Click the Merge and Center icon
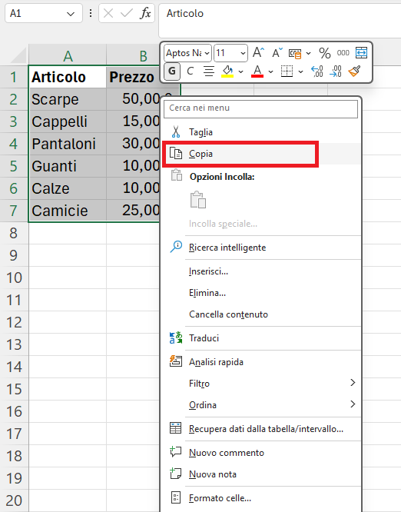 (x=362, y=52)
